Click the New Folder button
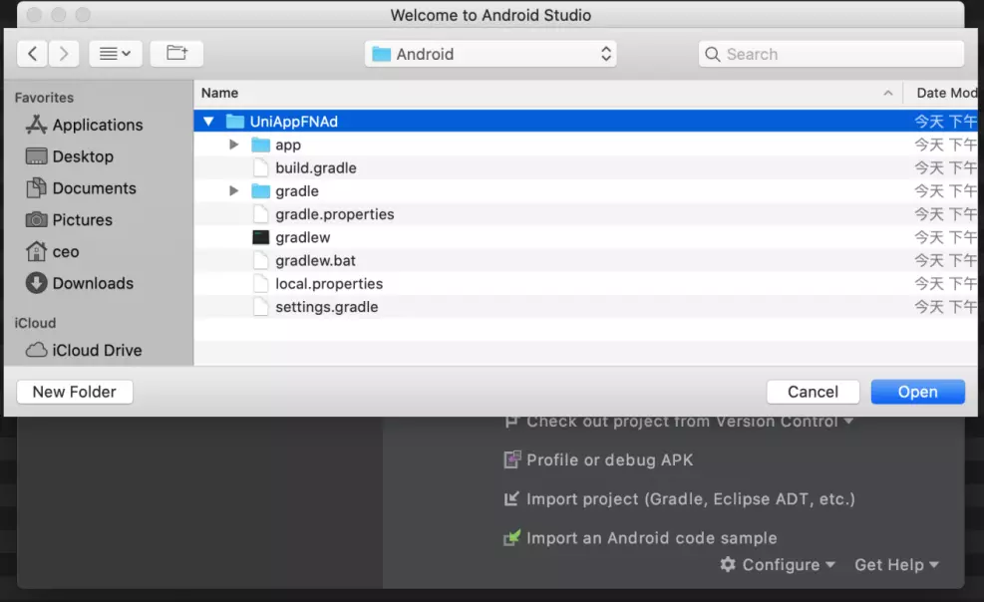Screen dimensions: 984x602 point(75,392)
